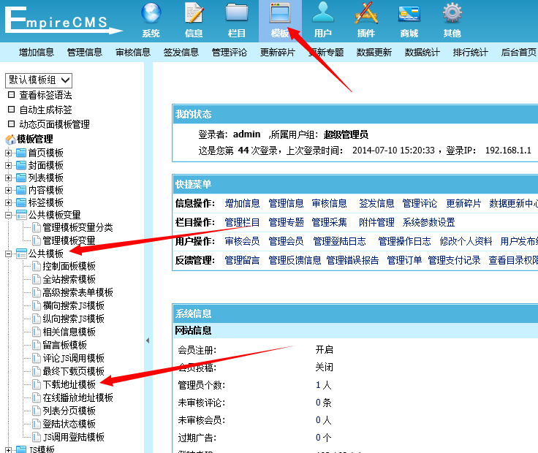Open the 信息 notepad icon
The height and width of the screenshot is (453, 538).
(194, 13)
